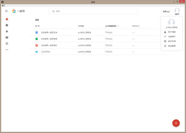Click the three-dots more icon in sidebar
This screenshot has width=186, height=133.
point(7,50)
